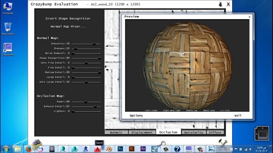Screen dimensions: 273x153
Task: Click the Shape Recognition slider handle
Action: 99,59
